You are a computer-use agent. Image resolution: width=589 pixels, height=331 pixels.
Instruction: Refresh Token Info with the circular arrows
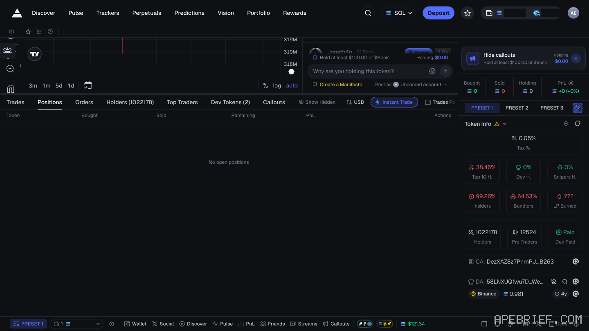(578, 123)
